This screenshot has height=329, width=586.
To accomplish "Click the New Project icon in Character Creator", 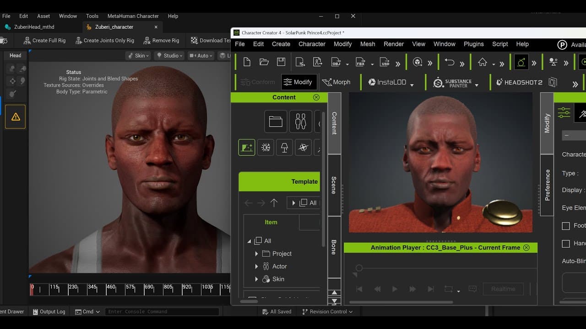I will [247, 62].
